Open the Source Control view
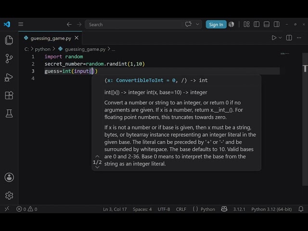The height and width of the screenshot is (231, 308). point(9,59)
